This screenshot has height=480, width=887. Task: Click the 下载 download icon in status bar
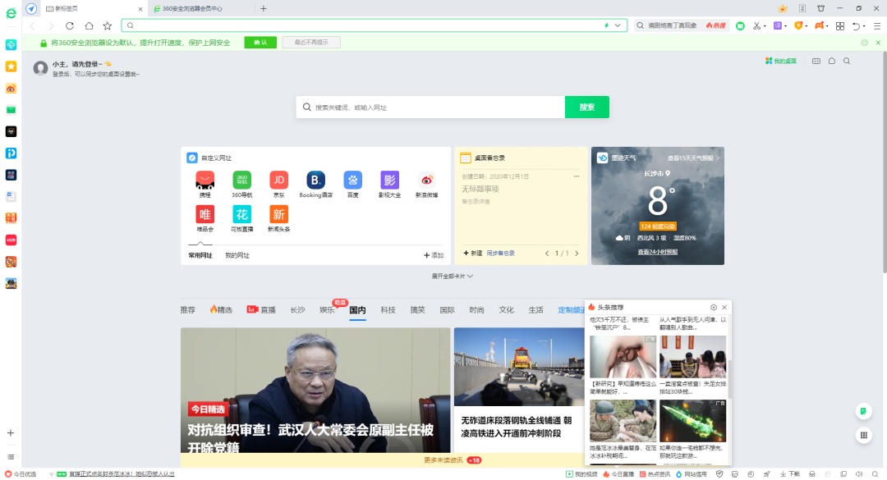coord(790,473)
